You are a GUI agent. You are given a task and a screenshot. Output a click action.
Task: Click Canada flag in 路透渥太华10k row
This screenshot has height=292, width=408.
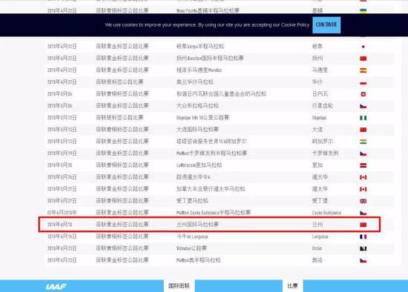[363, 177]
